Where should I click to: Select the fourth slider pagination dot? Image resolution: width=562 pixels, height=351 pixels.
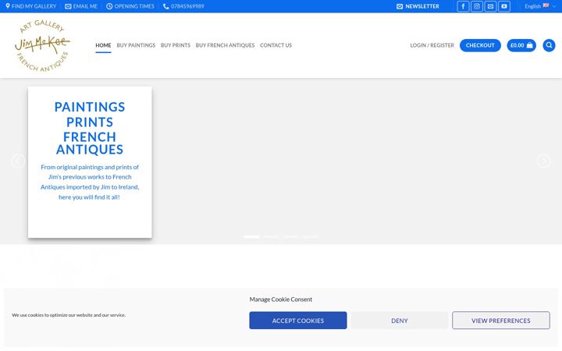tap(311, 236)
